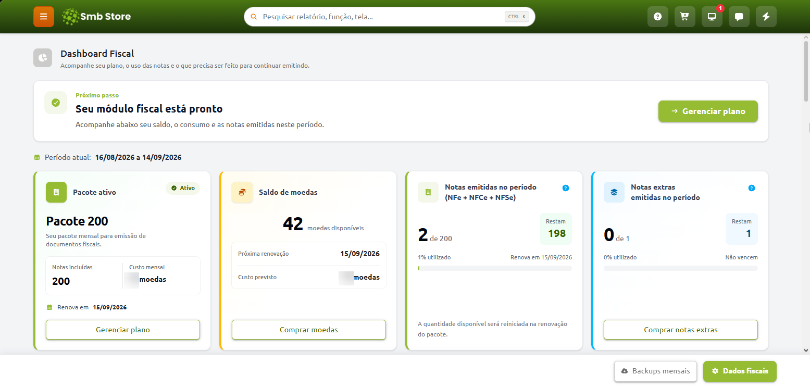Viewport: 810px width, 388px height.
Task: Focus the Pesquisar relatório search field
Action: 390,17
